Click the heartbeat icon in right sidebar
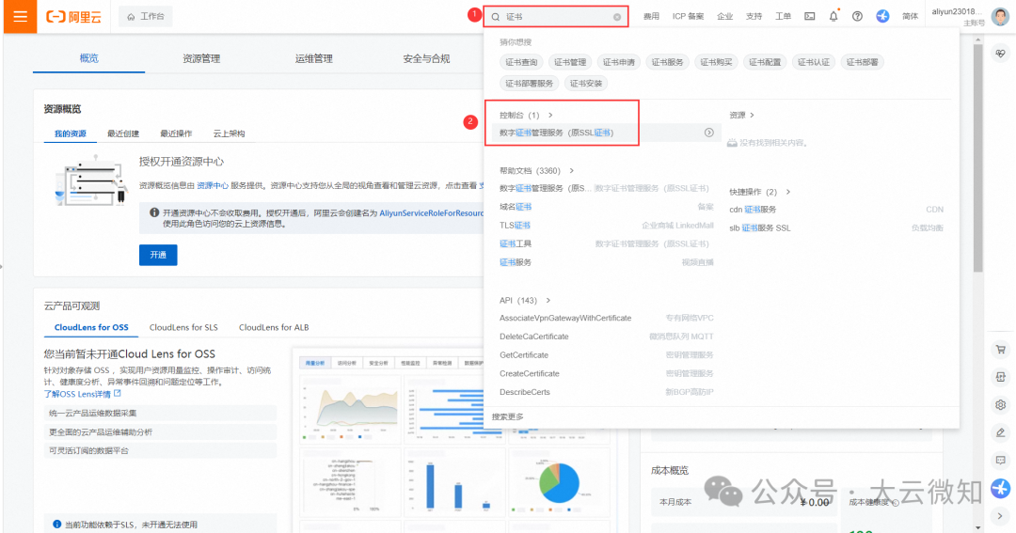Screen dimensions: 1016x533 pyautogui.click(x=1000, y=54)
